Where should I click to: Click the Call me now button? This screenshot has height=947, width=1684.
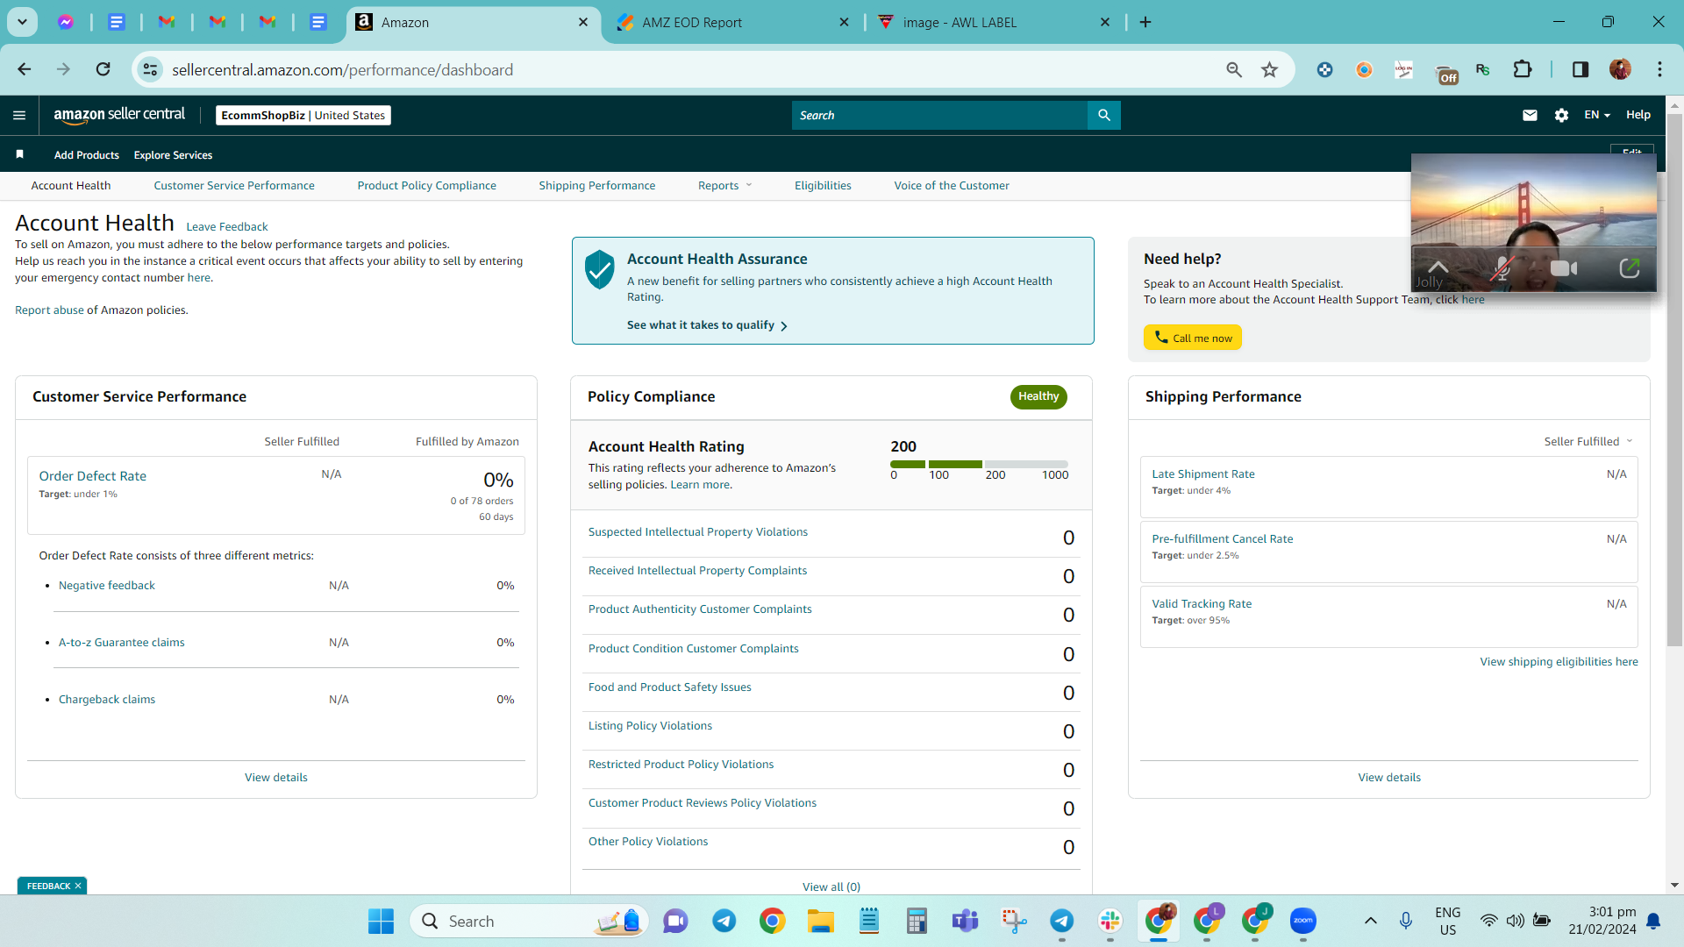click(x=1193, y=338)
